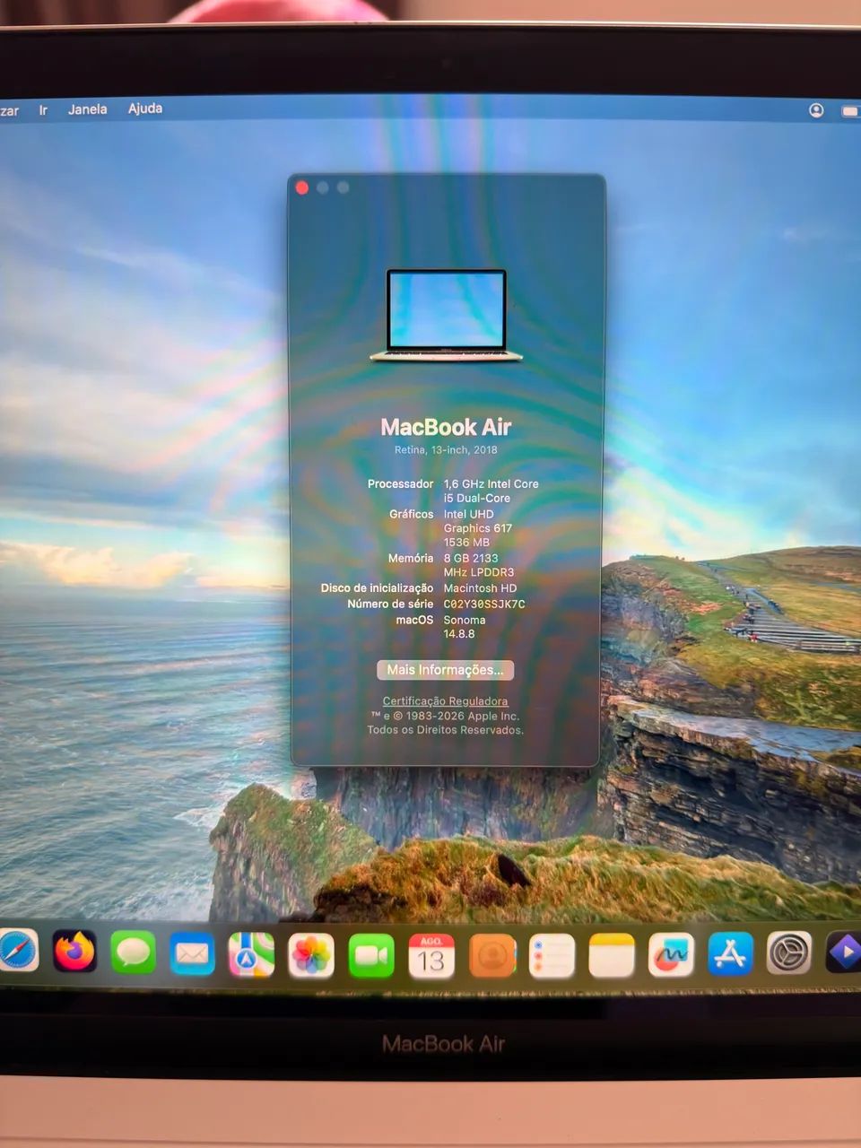861x1148 pixels.
Task: Launch Firefox from the Dock
Action: tap(74, 952)
